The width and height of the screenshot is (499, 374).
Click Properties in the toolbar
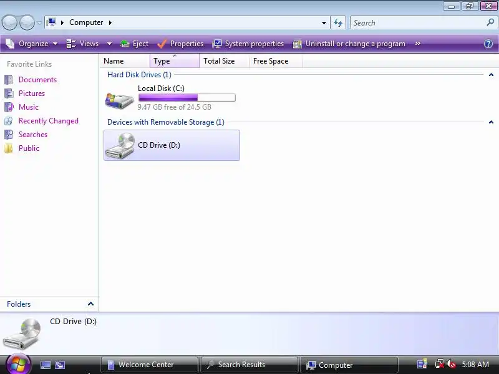coord(180,44)
